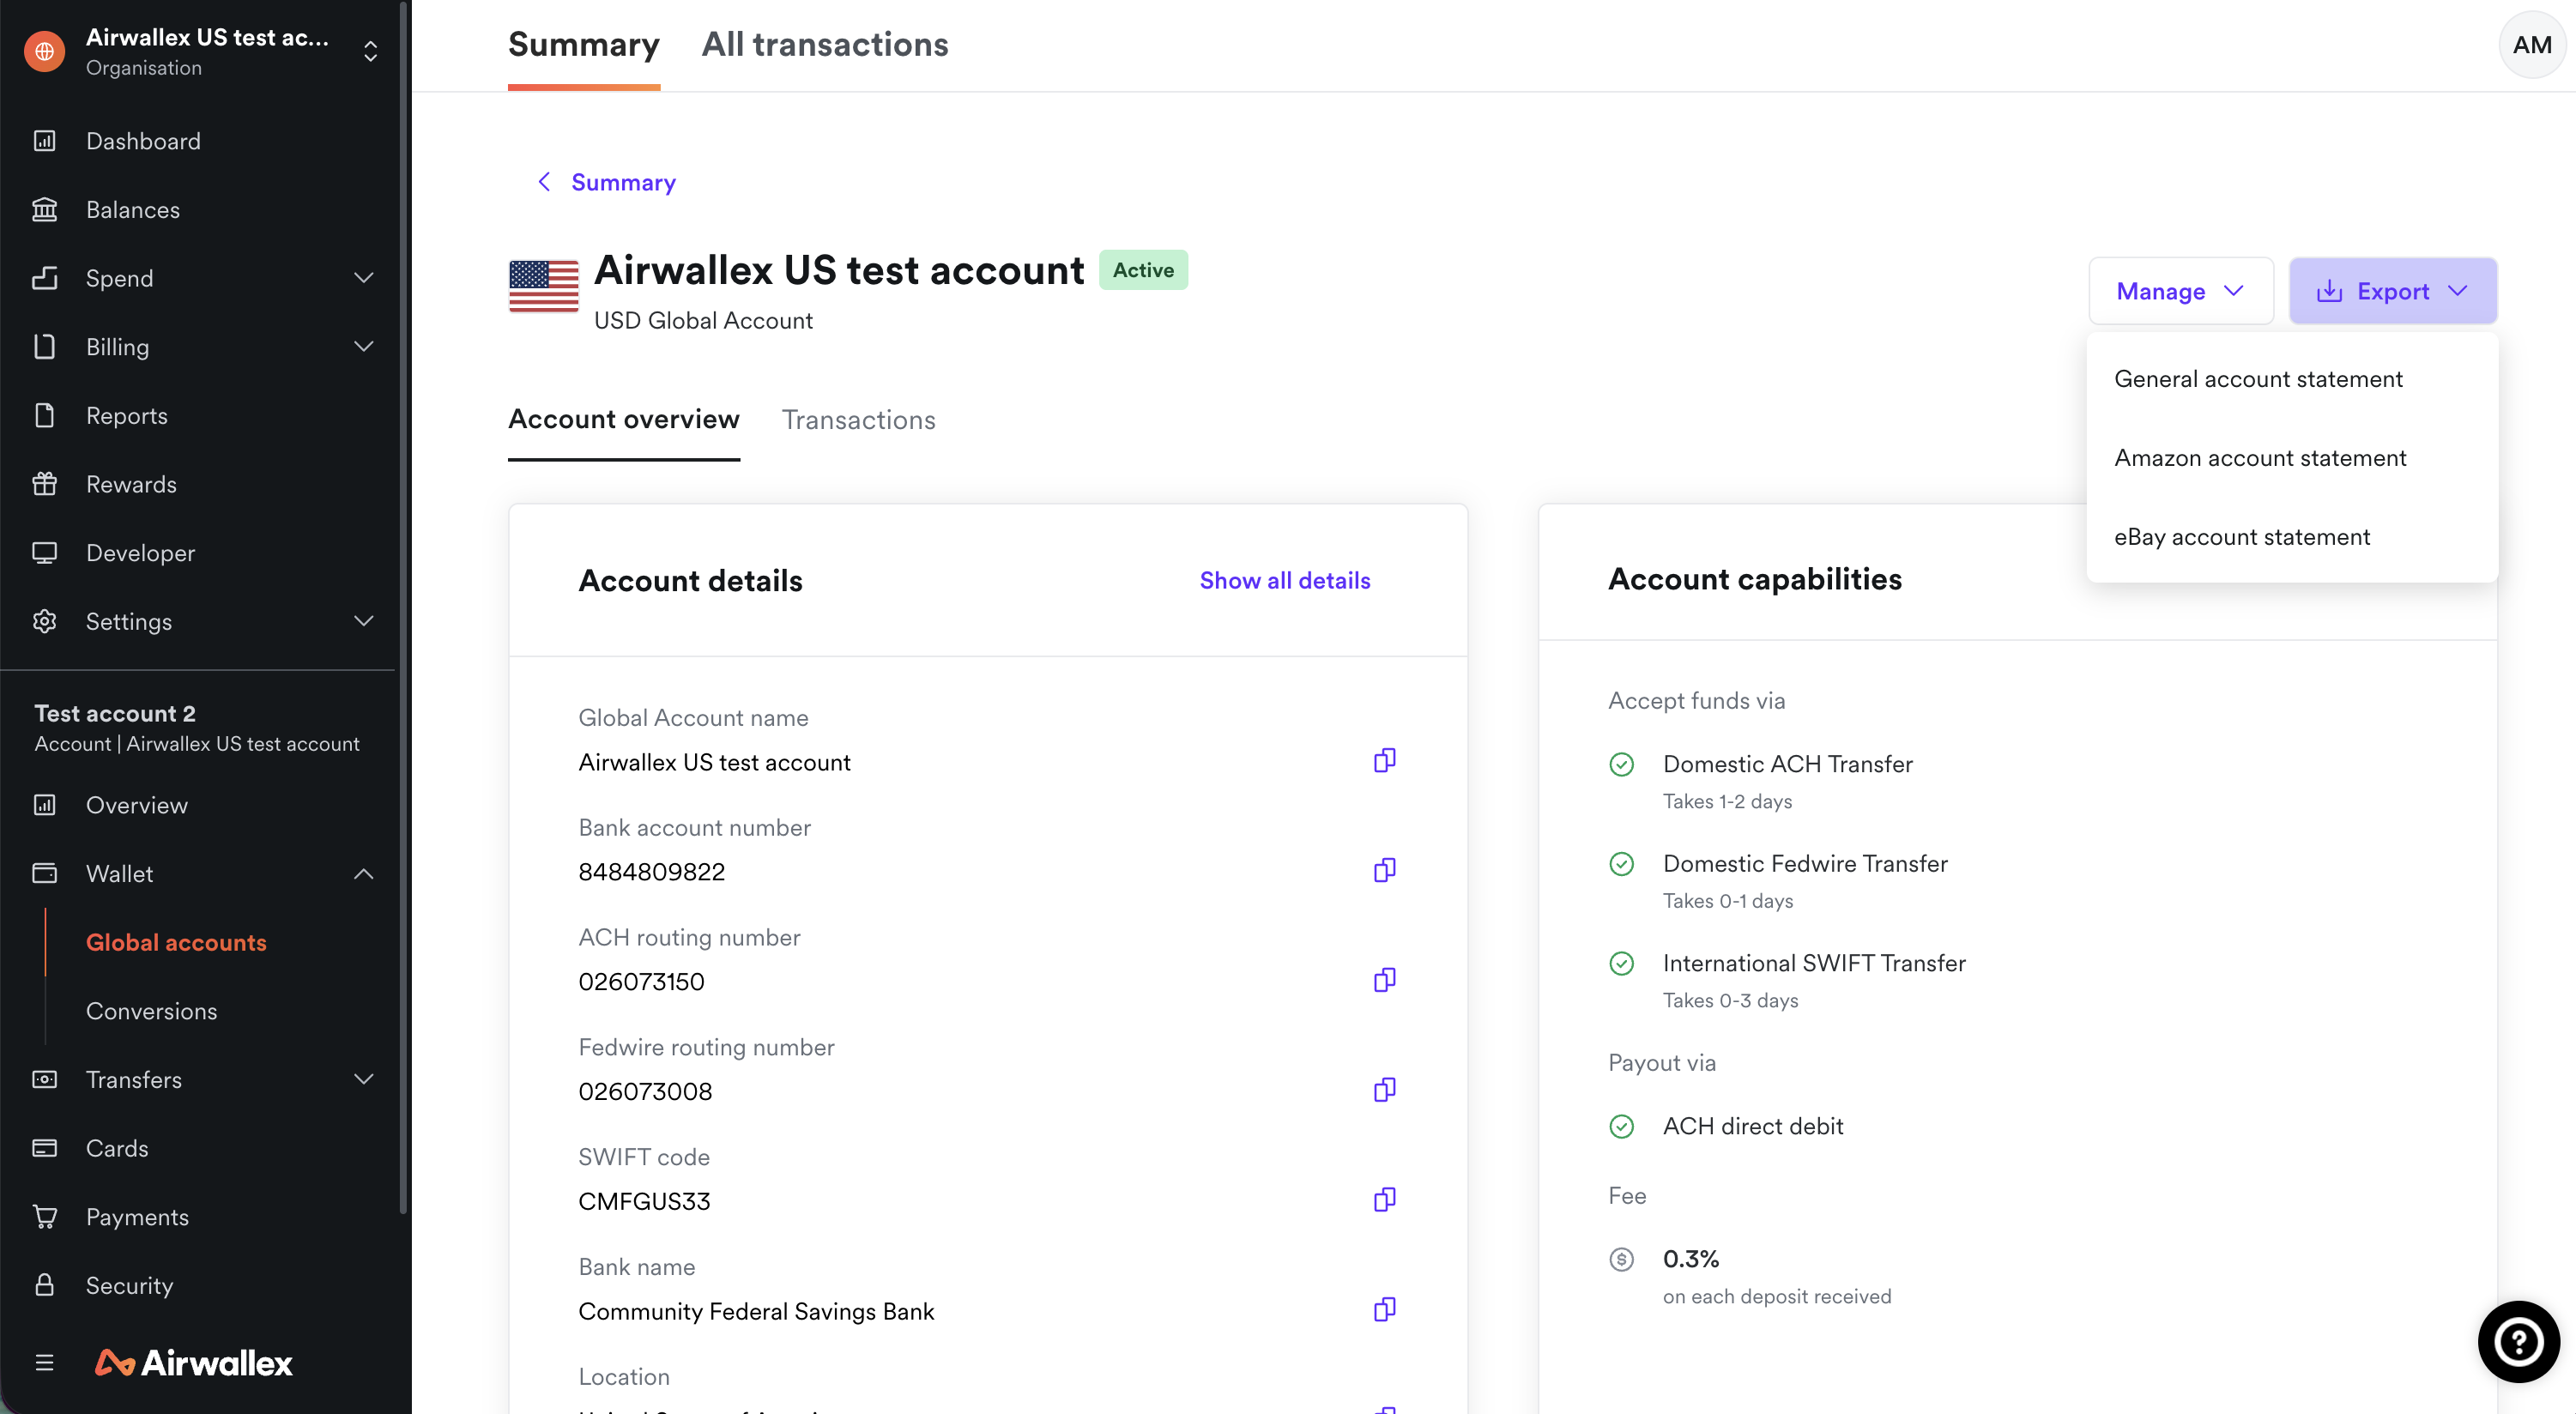Click the Security lock icon

click(44, 1286)
